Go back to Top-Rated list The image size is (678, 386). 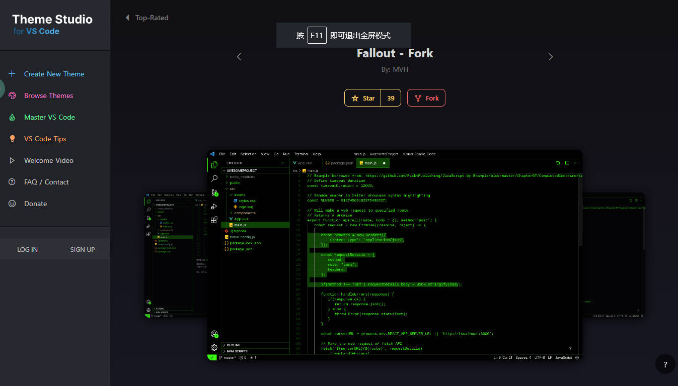coord(147,18)
